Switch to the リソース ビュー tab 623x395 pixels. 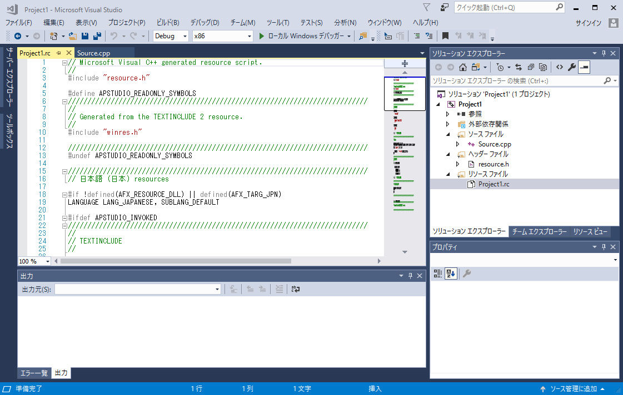[590, 231]
